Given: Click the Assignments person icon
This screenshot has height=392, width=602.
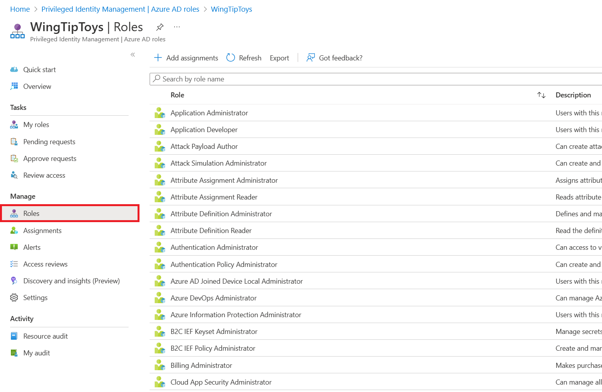Looking at the screenshot, I should click(x=14, y=230).
